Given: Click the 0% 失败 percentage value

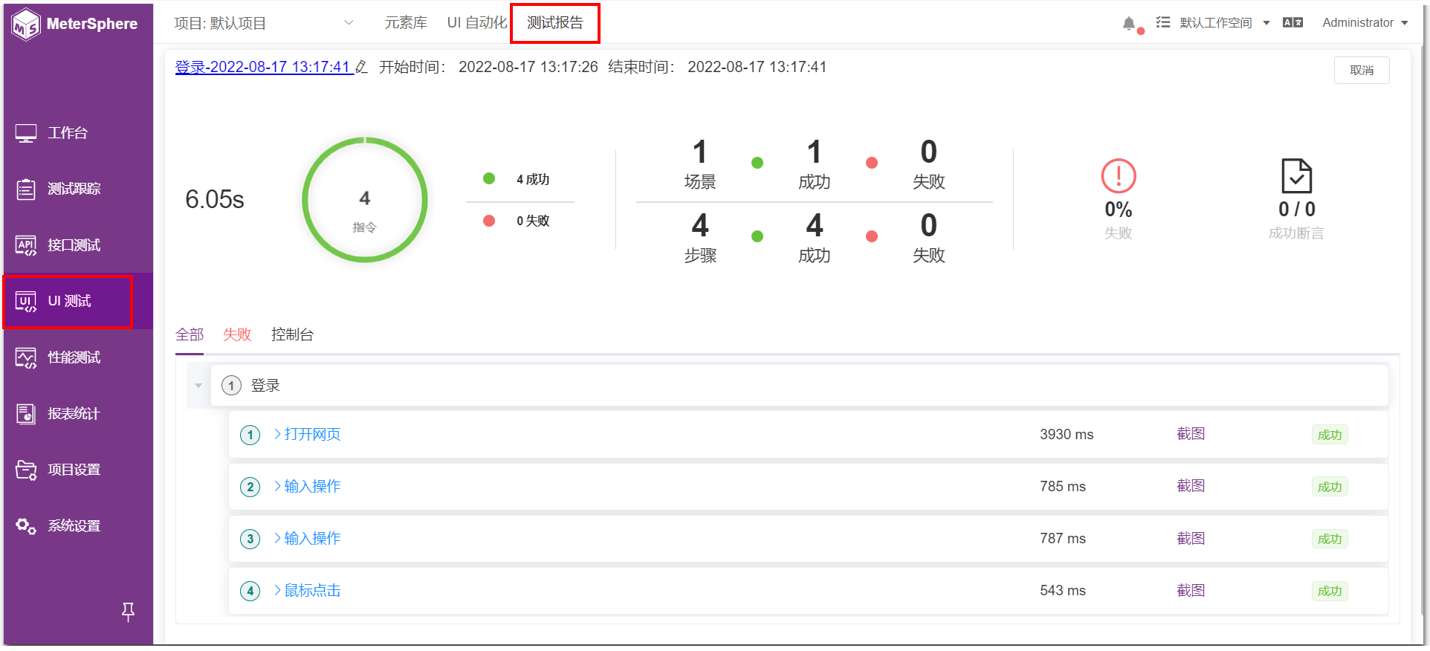Looking at the screenshot, I should pos(1119,210).
